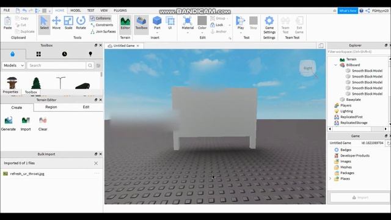This screenshot has height=220, width=391.
Task: Open Toolbox Marketplace tab
Action: (13, 54)
